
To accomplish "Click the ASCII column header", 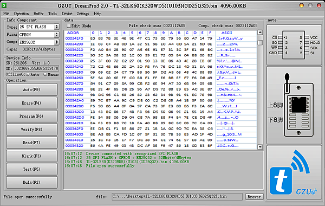I will click(x=226, y=33).
